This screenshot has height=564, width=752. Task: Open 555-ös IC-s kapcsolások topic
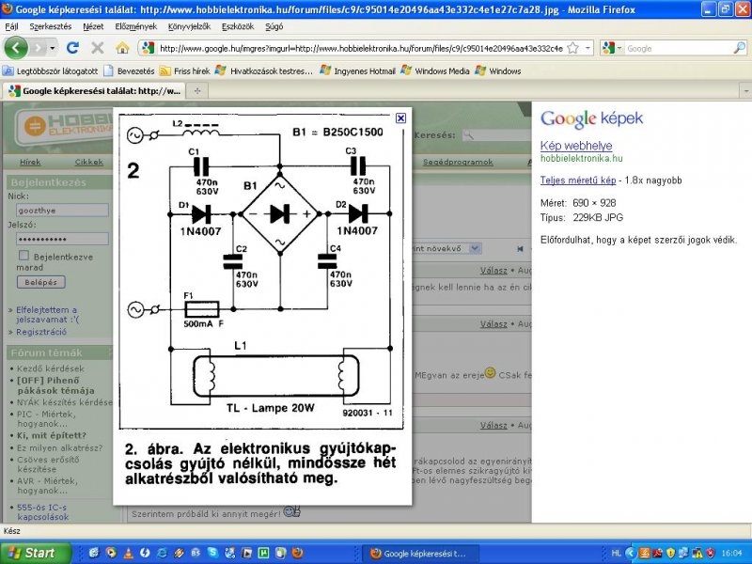42,511
